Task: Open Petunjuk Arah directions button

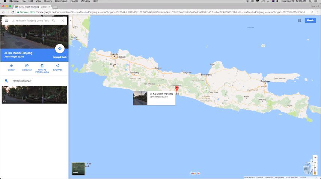Action: click(x=60, y=49)
